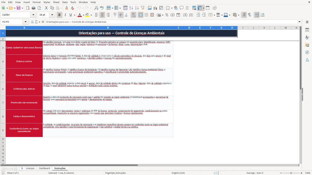Insert an image
This screenshot has height=175, width=312.
tap(150, 8)
